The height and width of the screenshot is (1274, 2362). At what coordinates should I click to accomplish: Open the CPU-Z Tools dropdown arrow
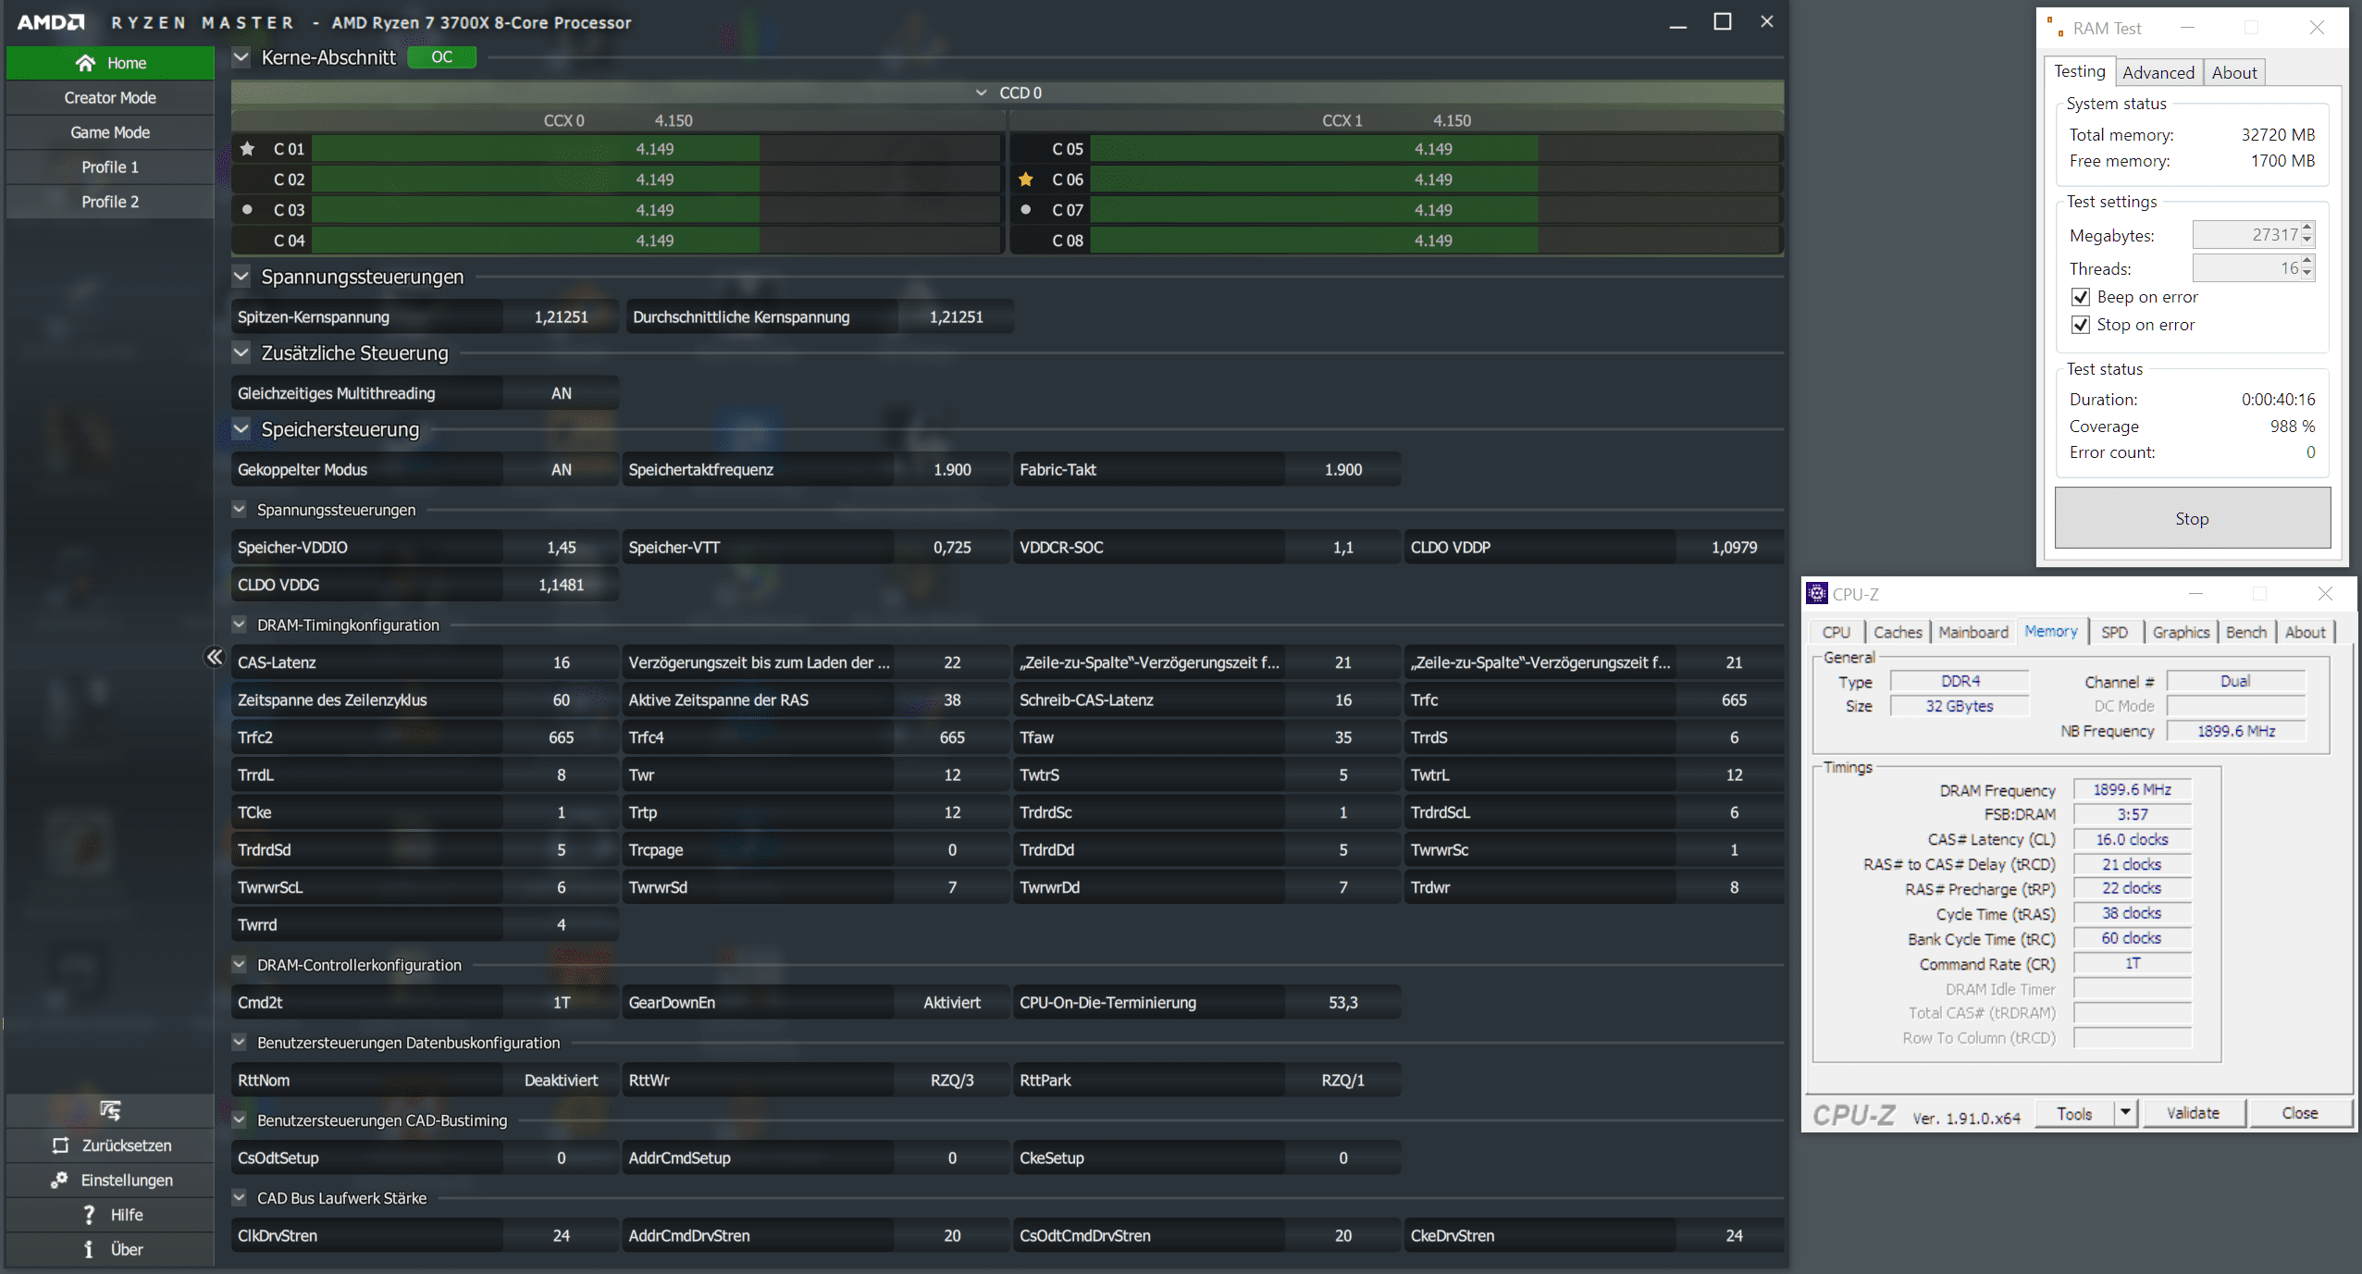(x=2125, y=1113)
